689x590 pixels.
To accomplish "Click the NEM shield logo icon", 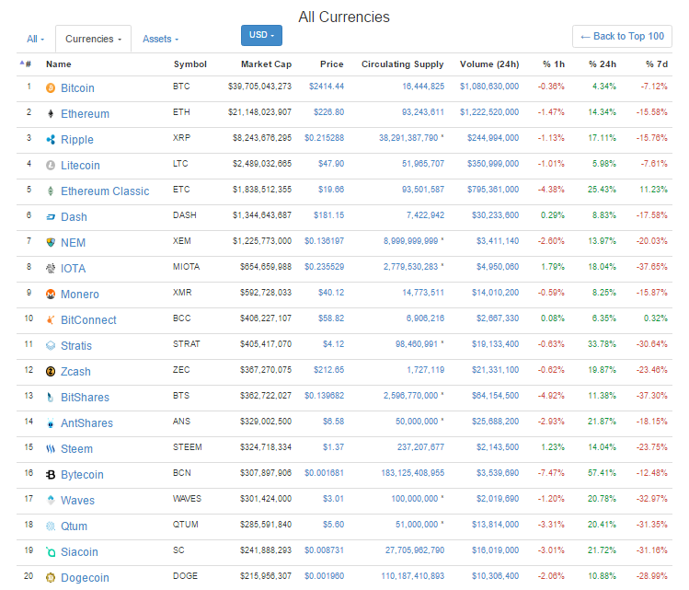I will [51, 243].
